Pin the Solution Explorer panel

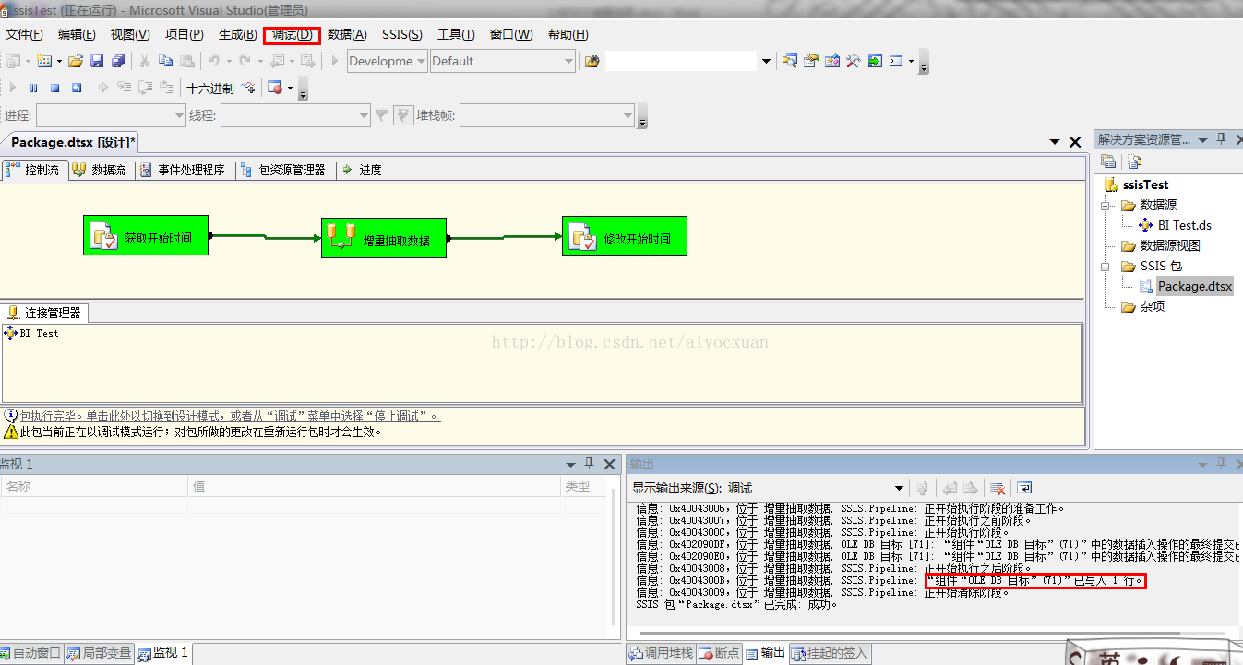click(1220, 139)
